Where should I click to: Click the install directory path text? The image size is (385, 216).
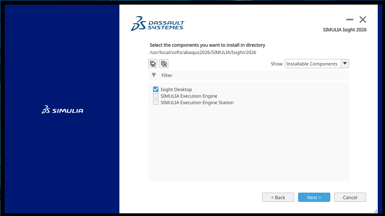[203, 52]
